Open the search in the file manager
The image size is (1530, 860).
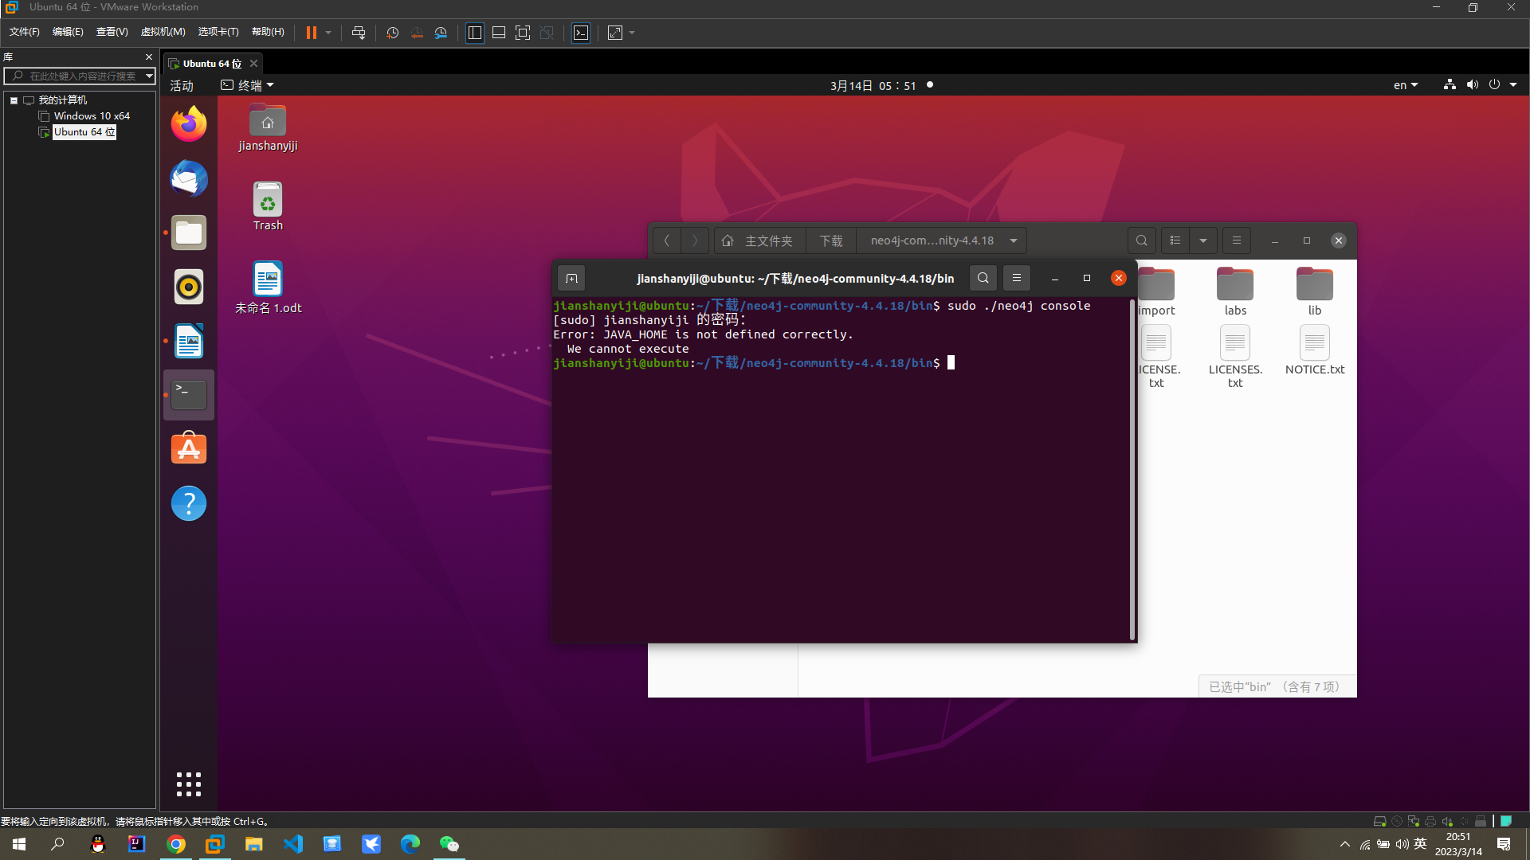[1141, 240]
